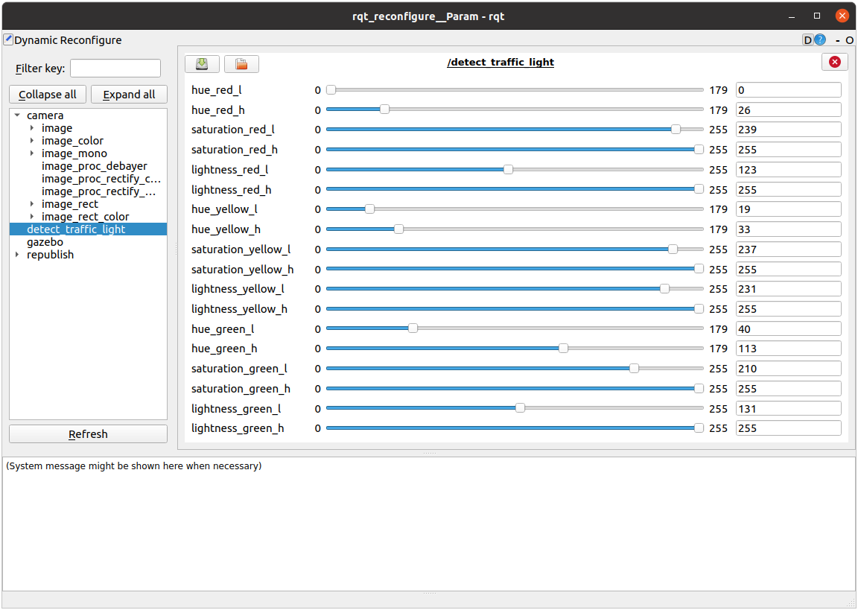
Task: Click the Filter key text field
Action: pos(115,69)
